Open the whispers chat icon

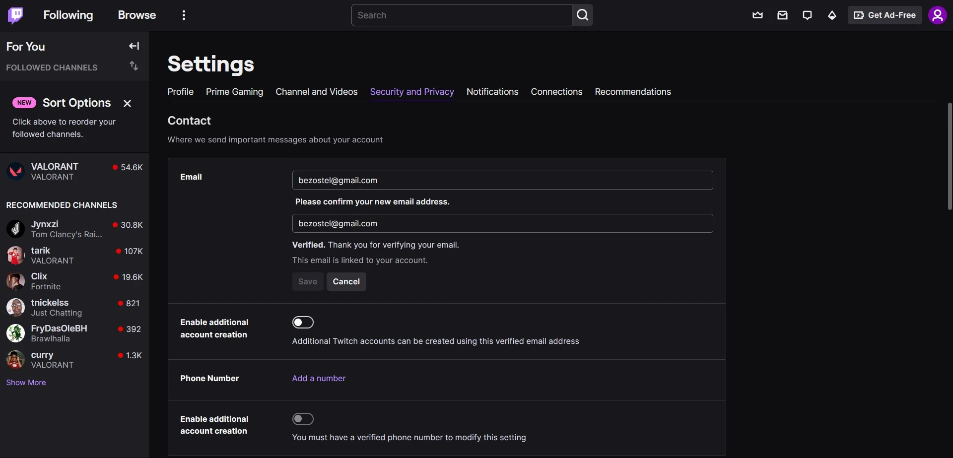pos(807,15)
